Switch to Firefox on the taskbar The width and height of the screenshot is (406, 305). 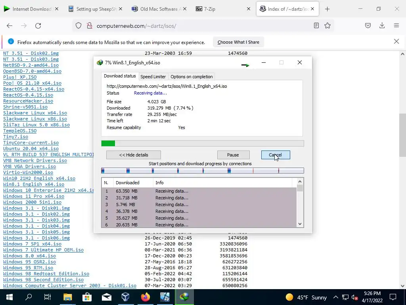coord(145,297)
